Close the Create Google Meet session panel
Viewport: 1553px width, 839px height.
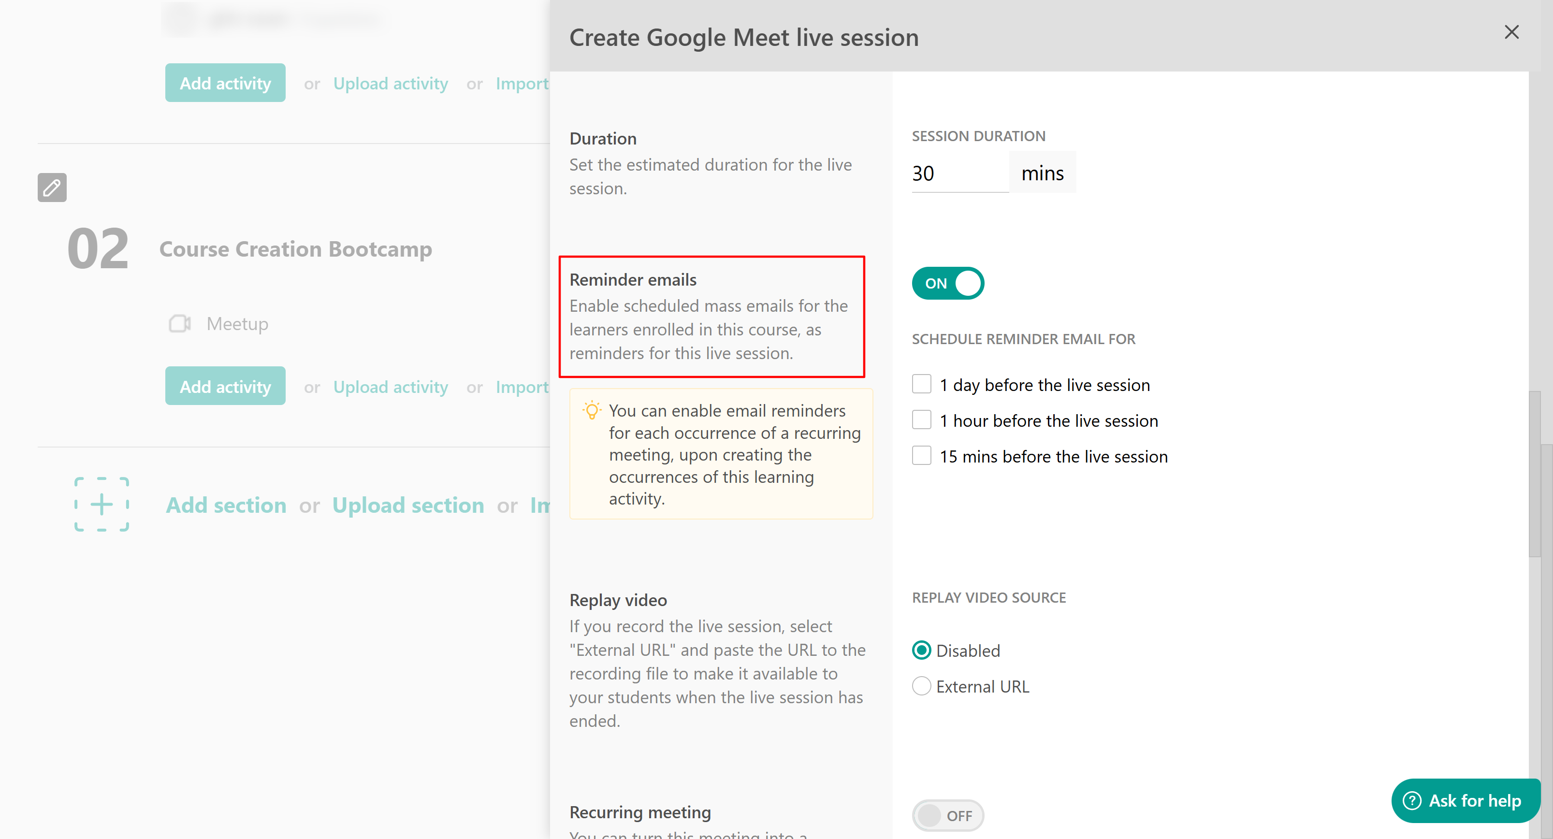click(x=1511, y=32)
